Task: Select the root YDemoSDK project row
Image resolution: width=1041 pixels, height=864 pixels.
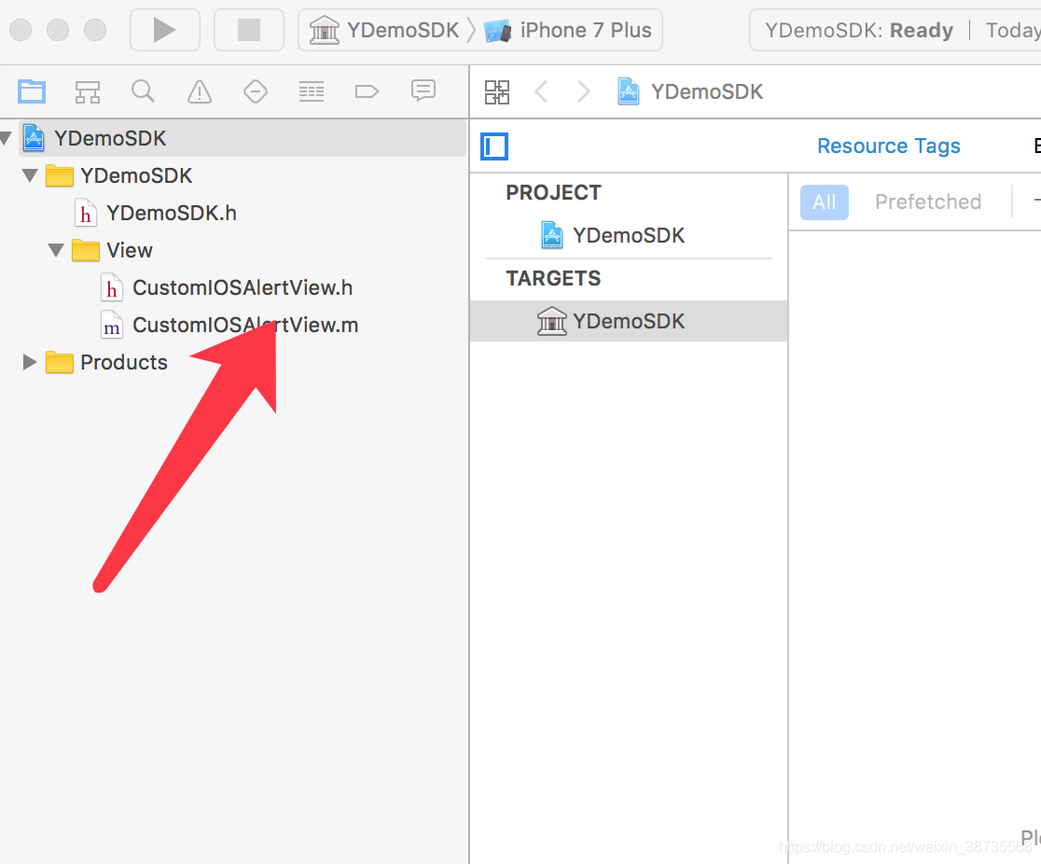Action: coord(233,138)
